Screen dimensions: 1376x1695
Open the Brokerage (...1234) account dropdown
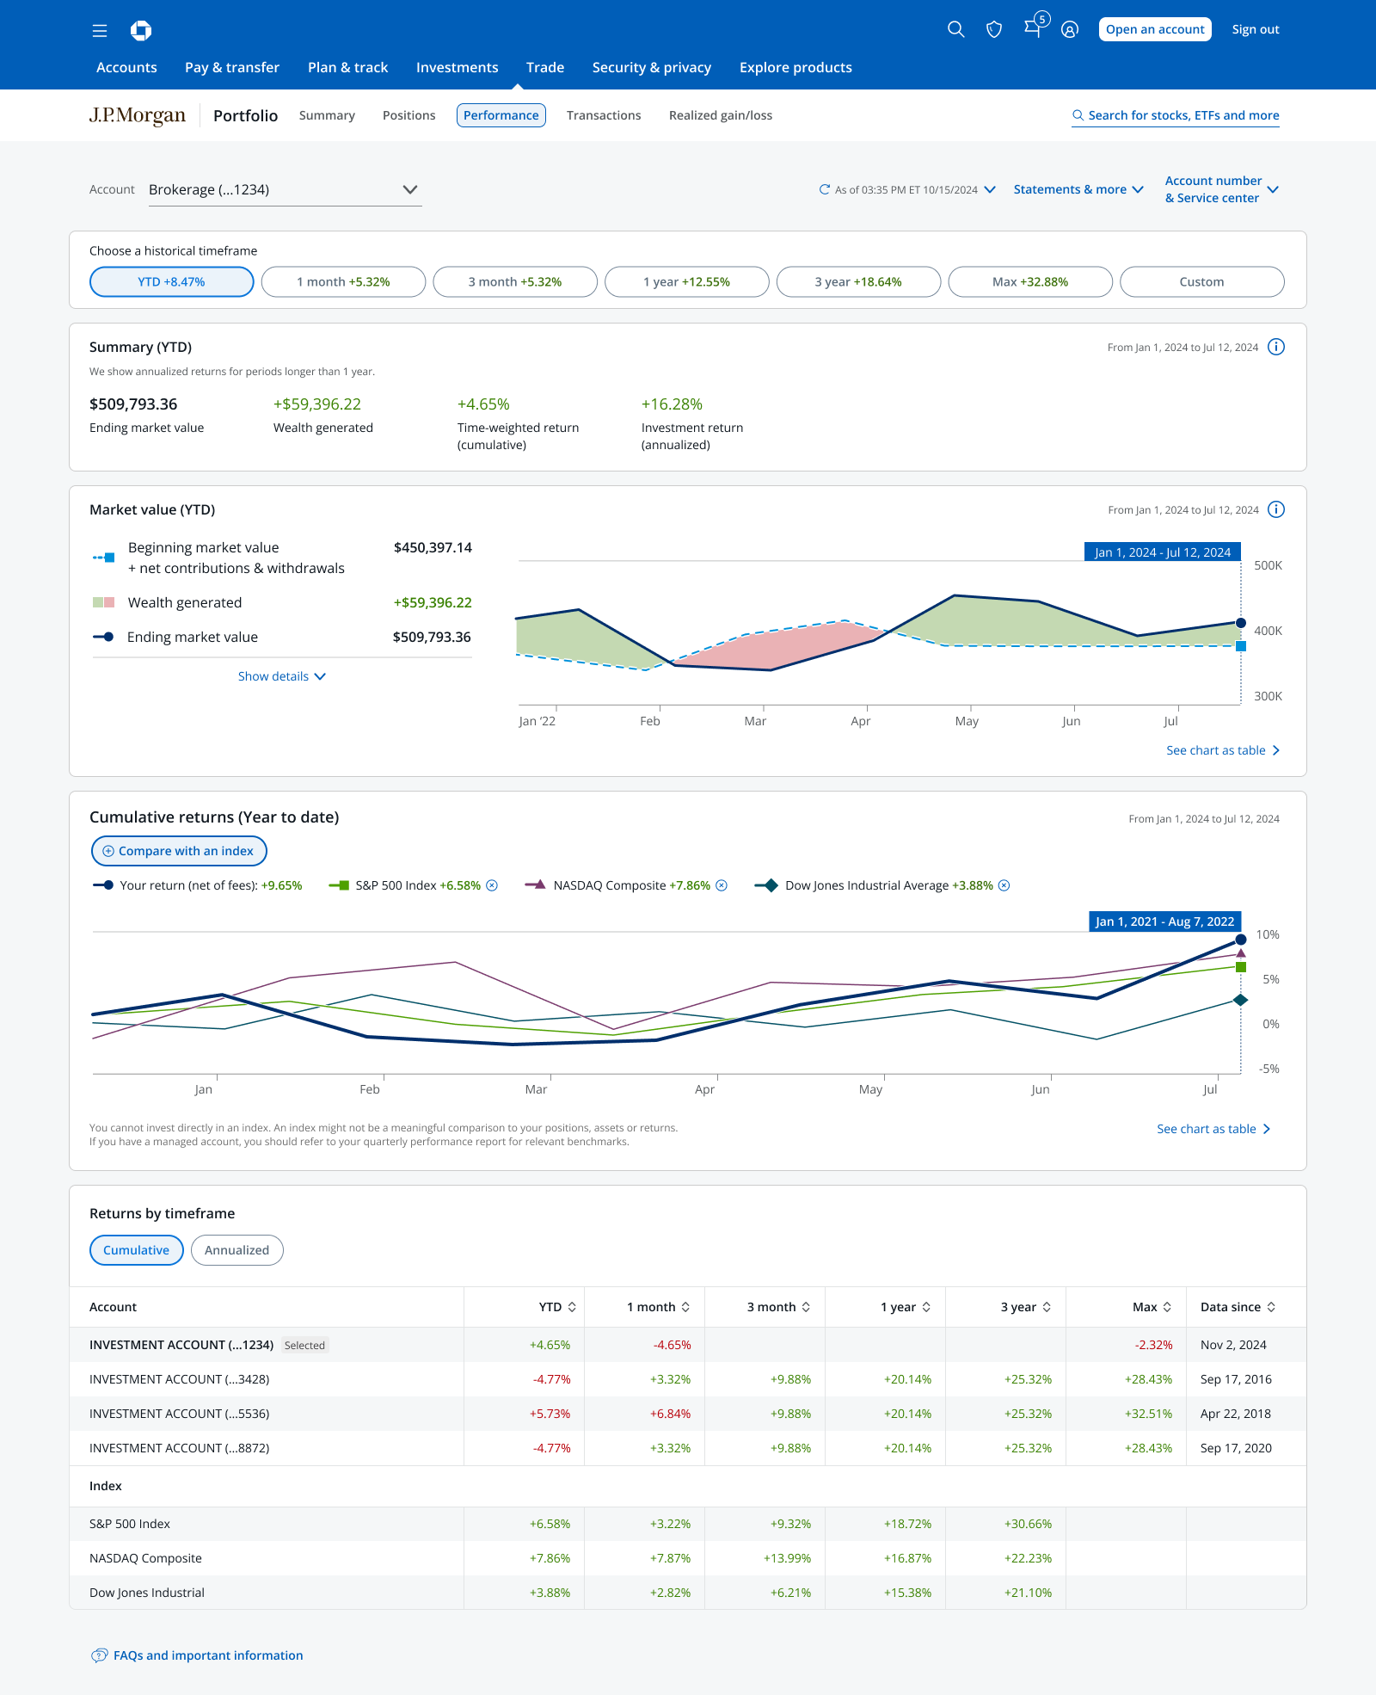coord(284,189)
